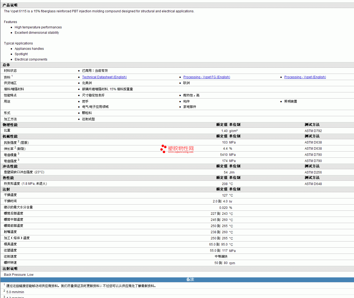Open Processing - Vypet (English) link
Viewport: 354px width, 298px height.
click(x=305, y=77)
